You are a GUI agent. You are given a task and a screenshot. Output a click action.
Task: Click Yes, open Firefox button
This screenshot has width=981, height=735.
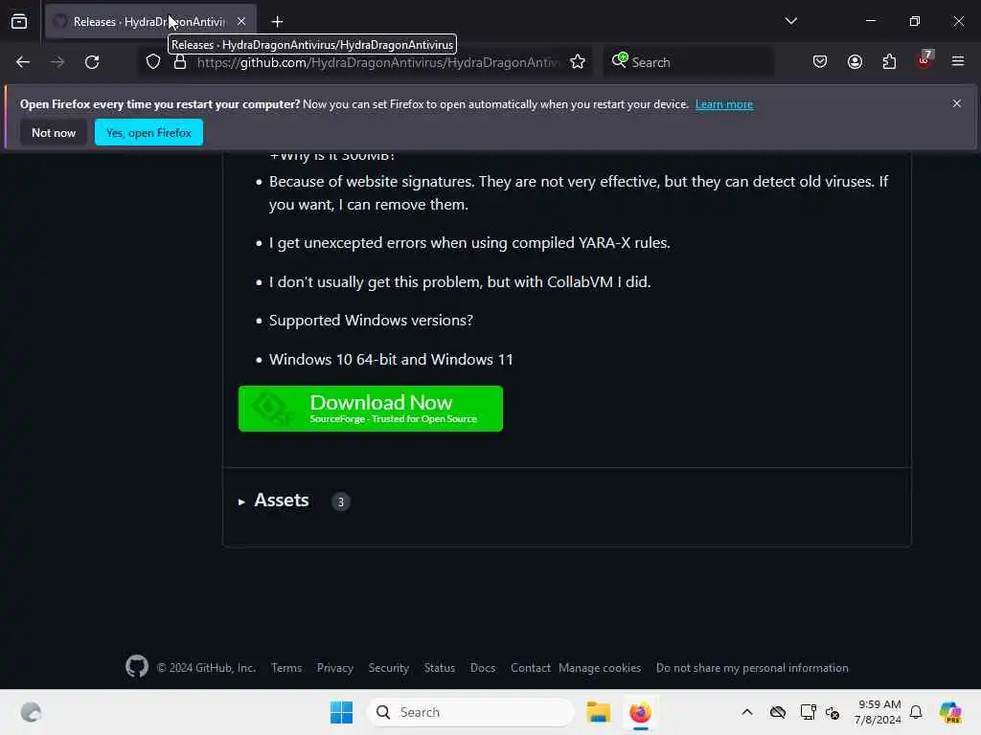(148, 132)
